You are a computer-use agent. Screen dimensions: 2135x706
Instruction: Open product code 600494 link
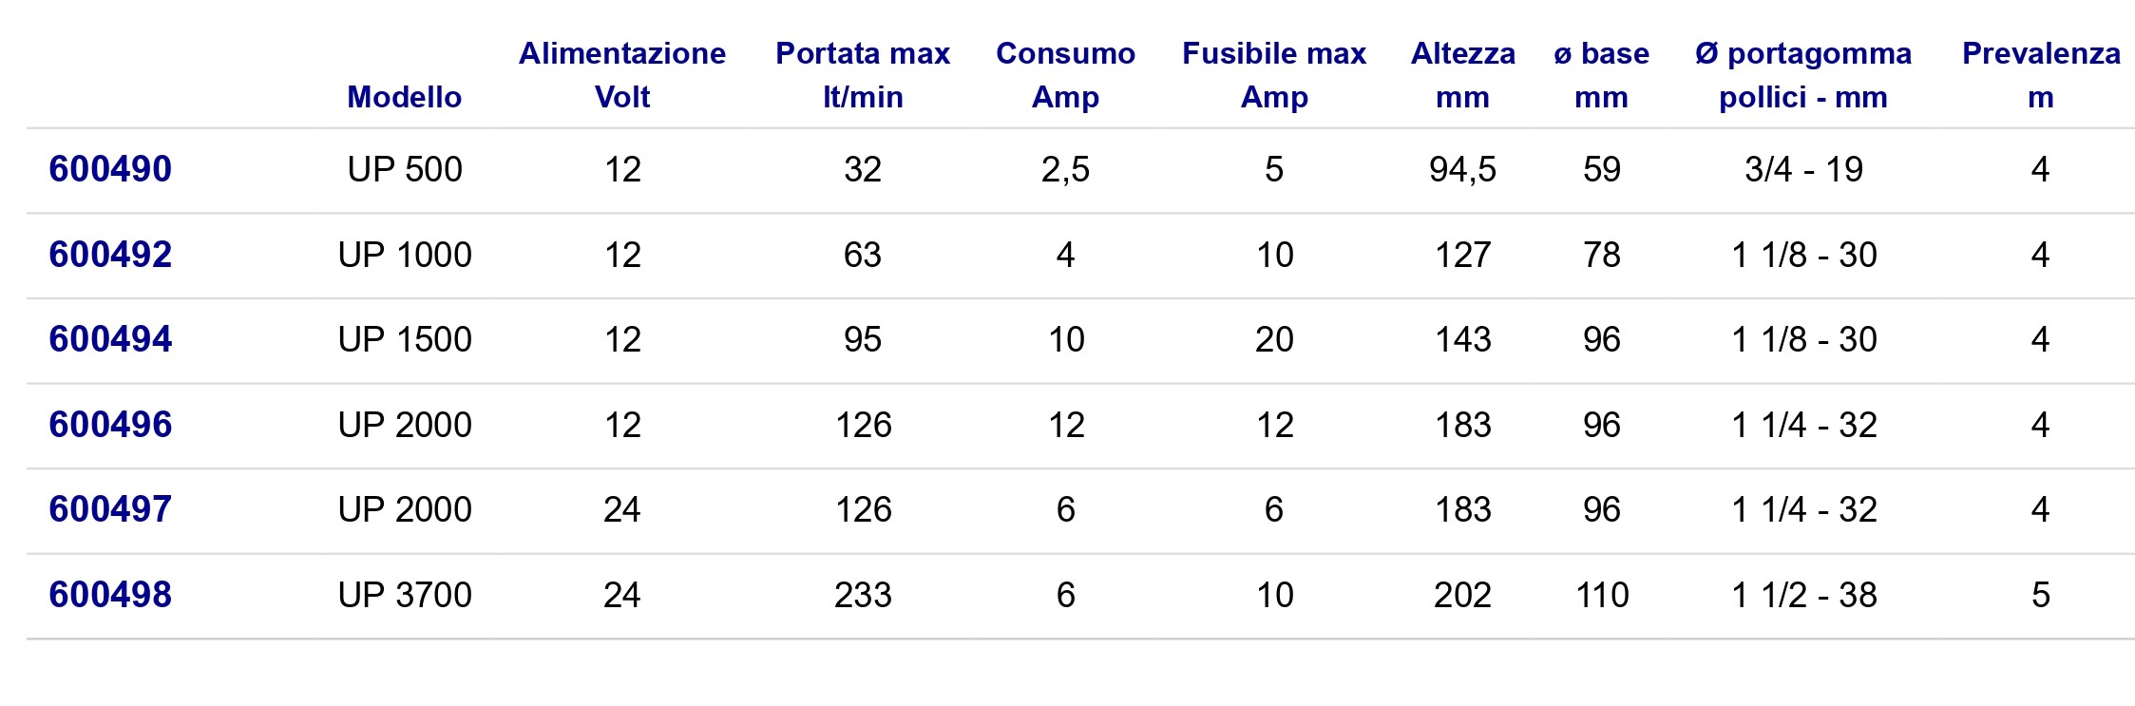point(110,339)
